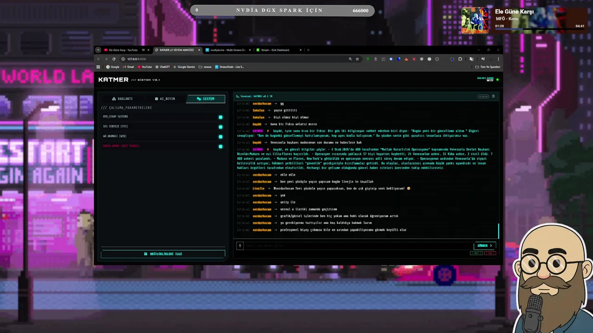The width and height of the screenshot is (593, 333).
Task: Toggle the AĞ ARAMASI (WEB) switch
Action: coord(221,136)
